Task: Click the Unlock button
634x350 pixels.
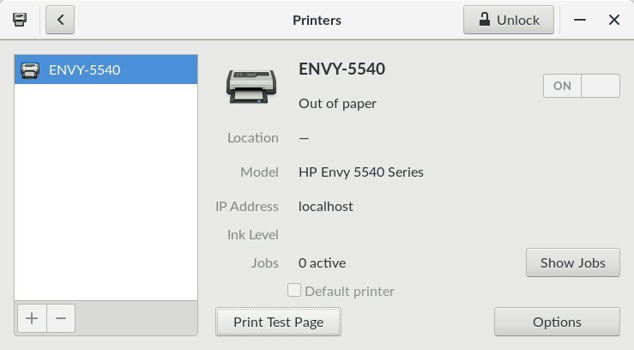Action: (508, 20)
